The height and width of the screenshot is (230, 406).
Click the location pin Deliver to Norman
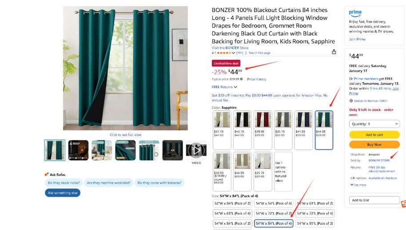[351, 101]
